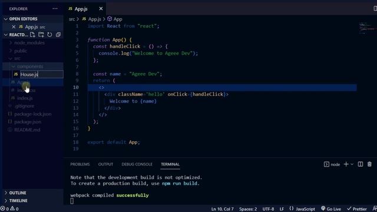Select the Terminal panel tab
377x212 pixels.
pyautogui.click(x=170, y=164)
